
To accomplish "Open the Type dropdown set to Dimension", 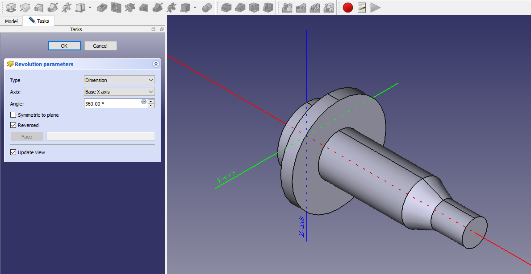I will (x=119, y=80).
